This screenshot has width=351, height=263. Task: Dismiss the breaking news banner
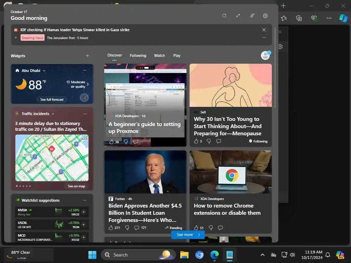[264, 30]
